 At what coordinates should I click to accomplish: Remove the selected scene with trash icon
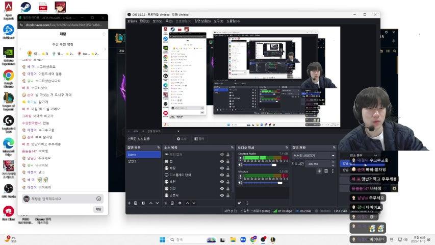tap(136, 203)
